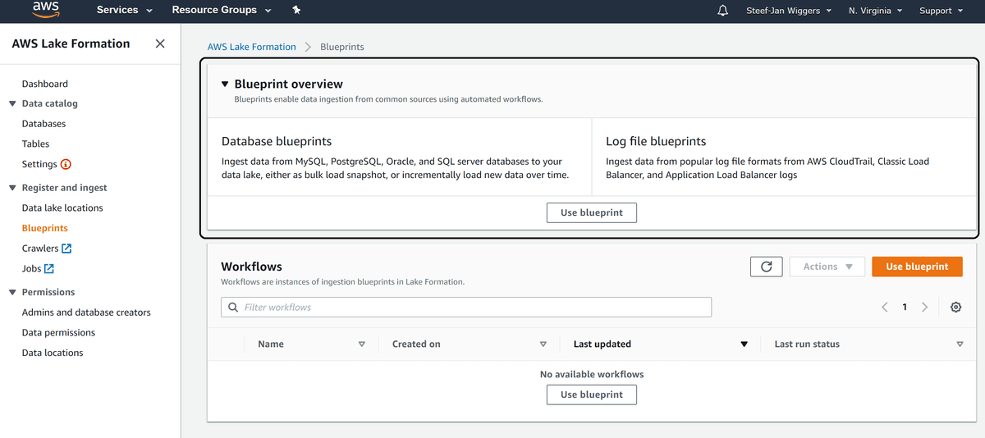Screen dimensions: 985x438
Task: Click the No available workflows message
Action: coord(592,374)
